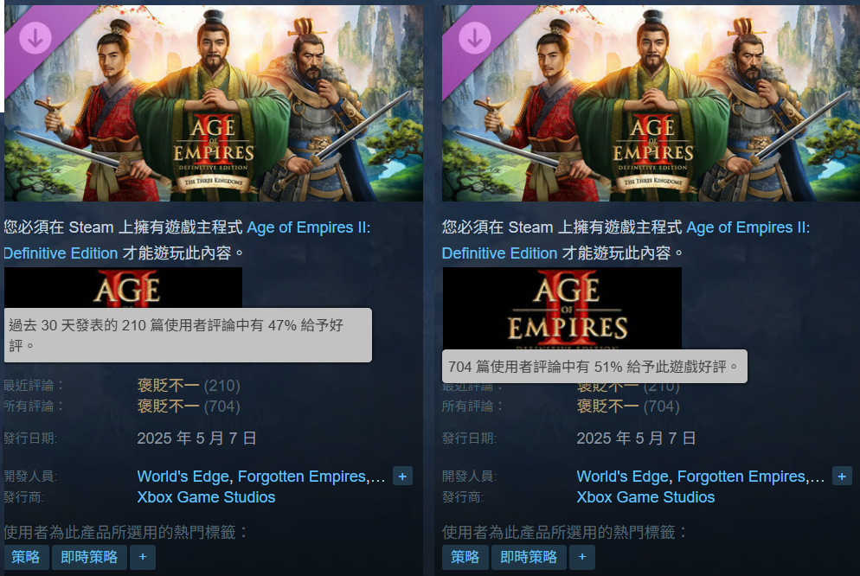Image resolution: width=860 pixels, height=576 pixels.
Task: Click the Age of Empires logo thumbnail on right
Action: pyautogui.click(x=562, y=309)
